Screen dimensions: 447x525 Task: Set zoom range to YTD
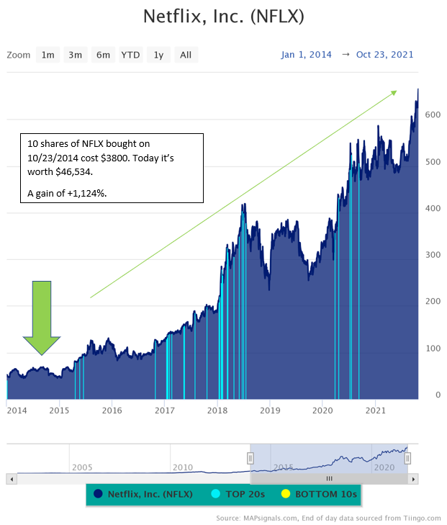coord(130,55)
